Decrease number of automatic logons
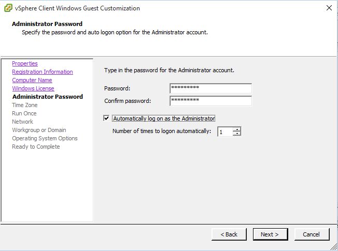Screen dimensions: 338x251 tap(237, 133)
